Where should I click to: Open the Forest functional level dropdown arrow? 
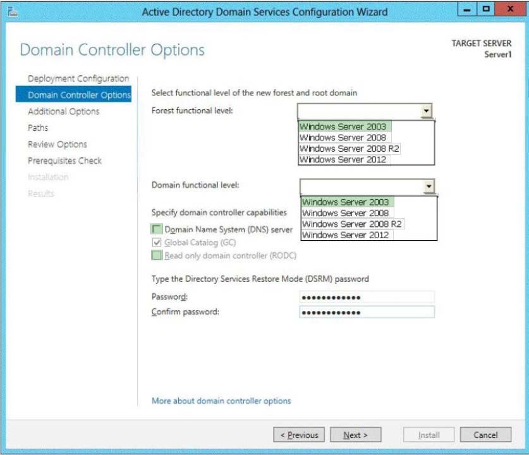(x=427, y=111)
